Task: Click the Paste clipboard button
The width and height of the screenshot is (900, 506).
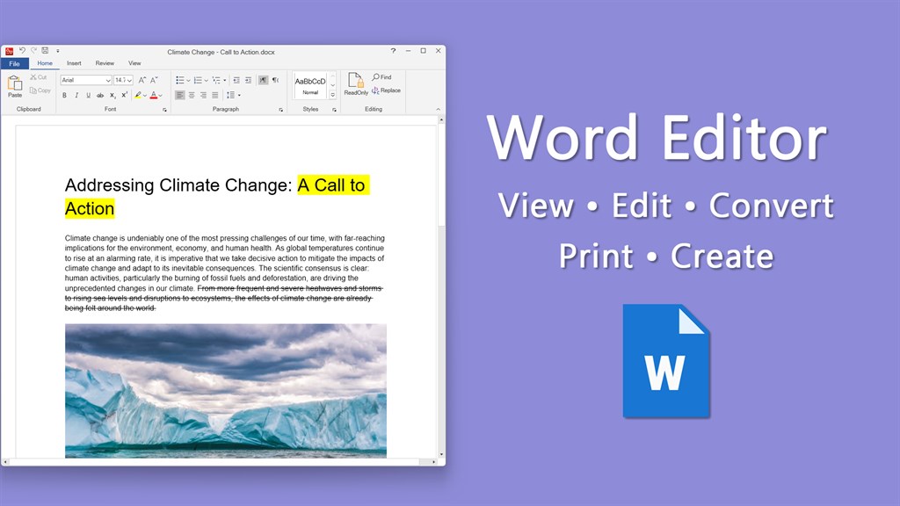Action: pyautogui.click(x=14, y=85)
